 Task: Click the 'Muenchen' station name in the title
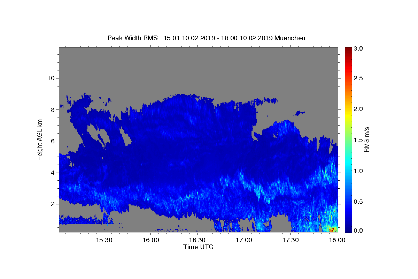pyautogui.click(x=290, y=38)
